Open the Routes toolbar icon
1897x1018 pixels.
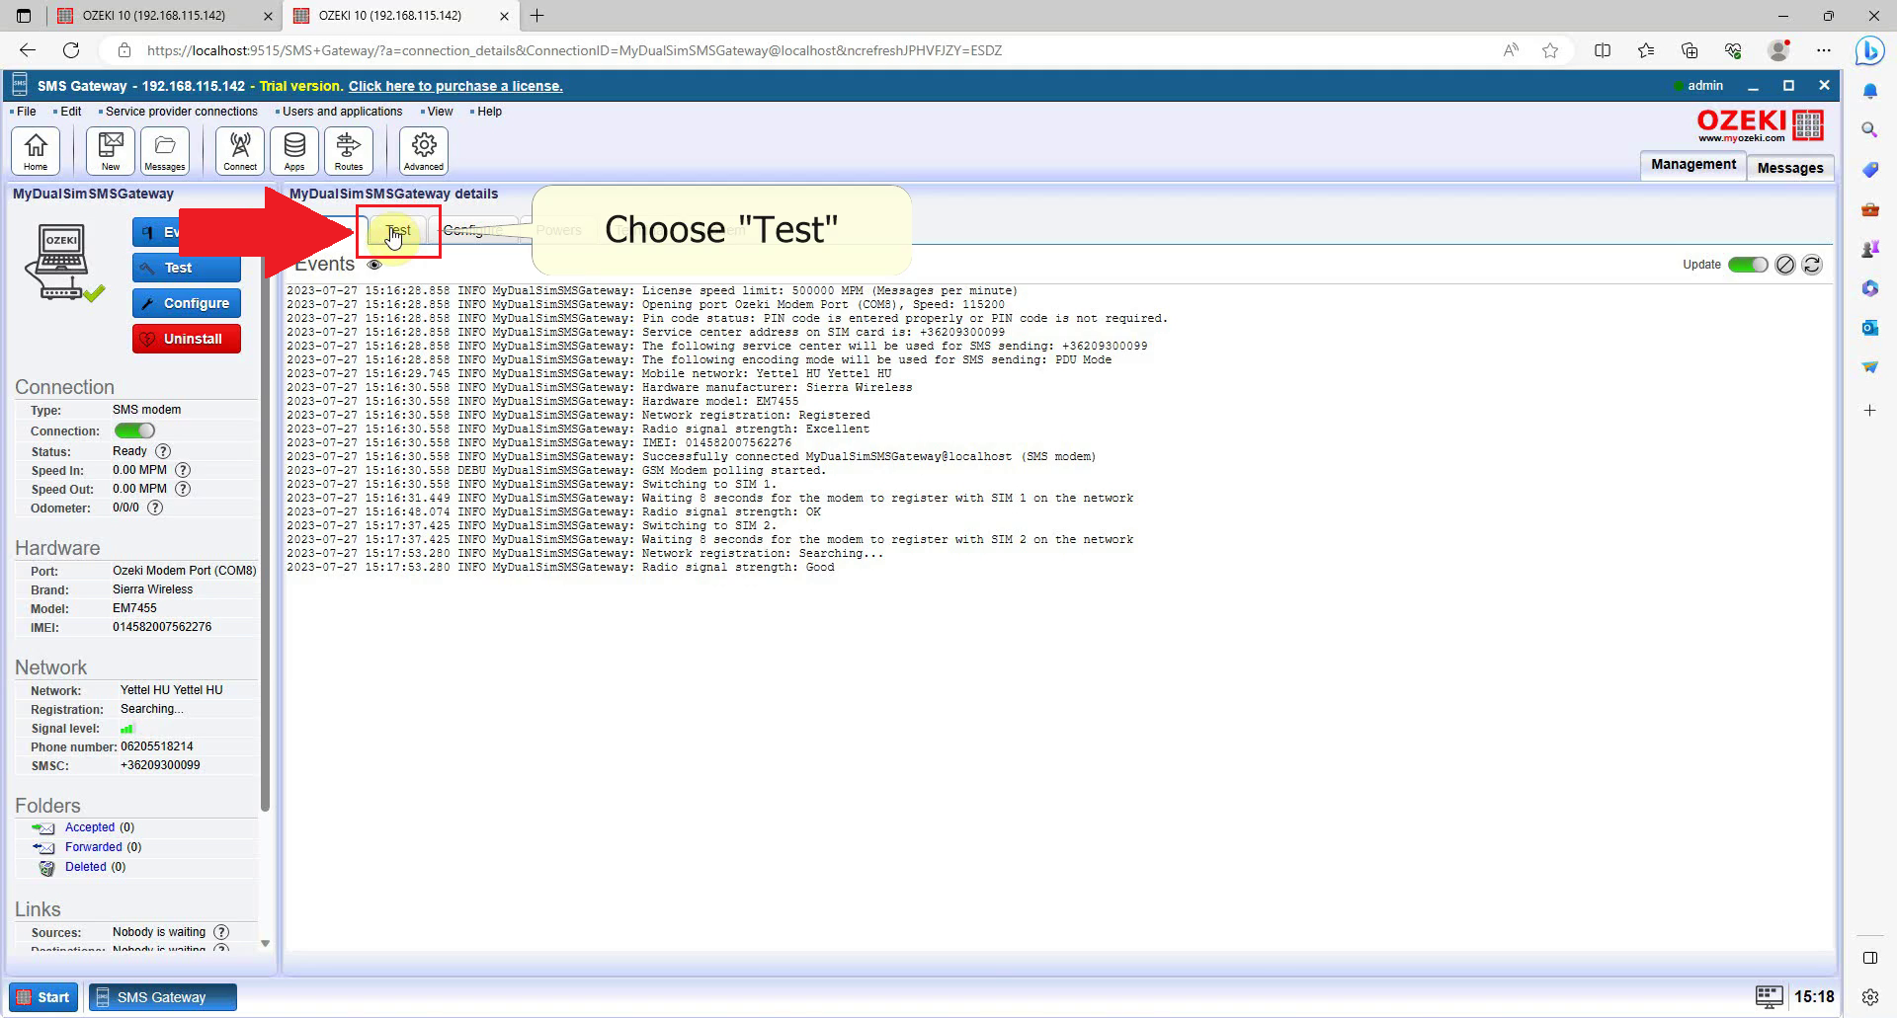349,150
